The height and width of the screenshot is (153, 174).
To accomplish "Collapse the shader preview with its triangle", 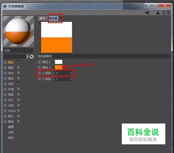I will tap(39, 24).
